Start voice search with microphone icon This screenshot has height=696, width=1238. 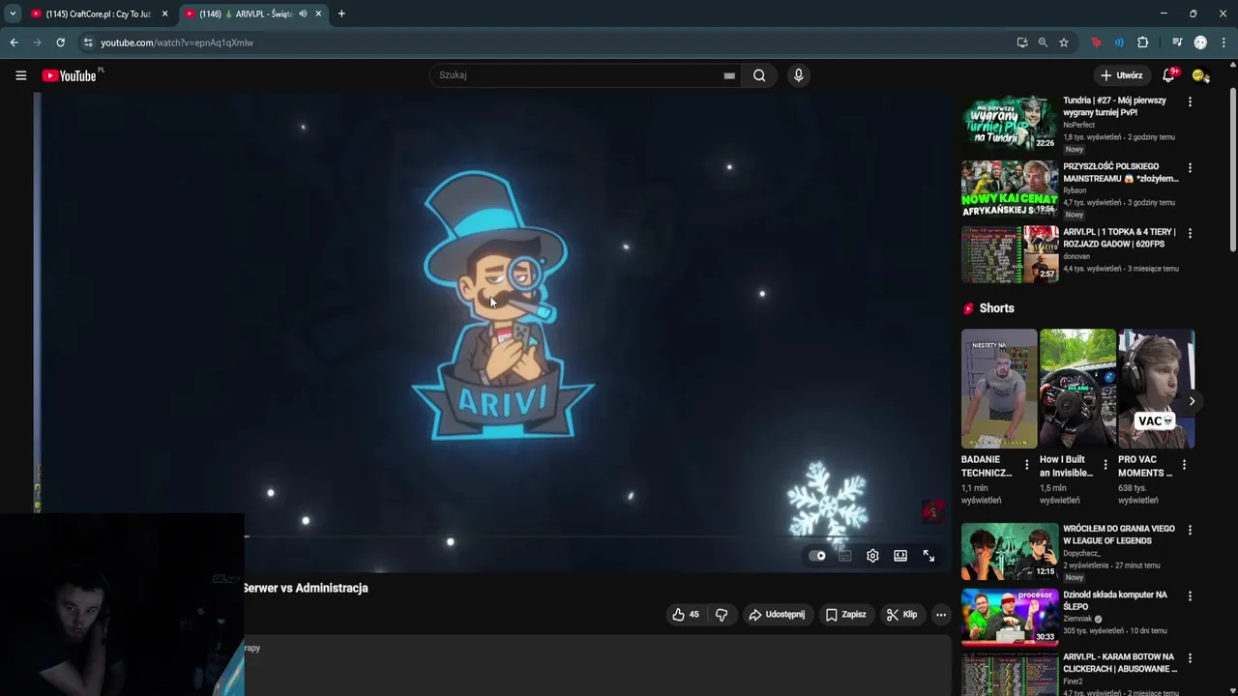798,75
